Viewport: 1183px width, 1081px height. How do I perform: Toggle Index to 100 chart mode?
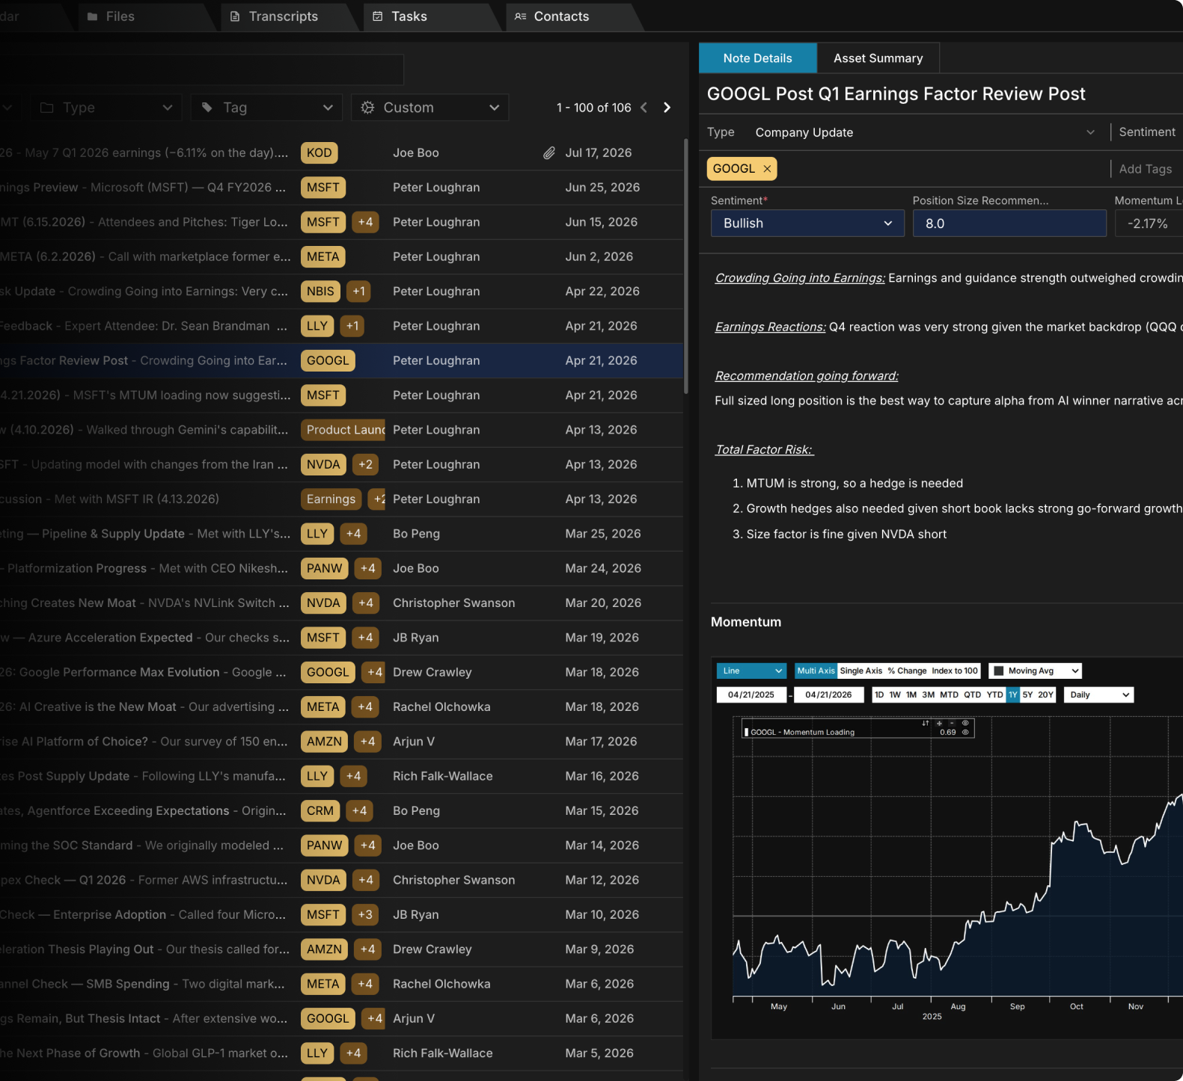955,671
